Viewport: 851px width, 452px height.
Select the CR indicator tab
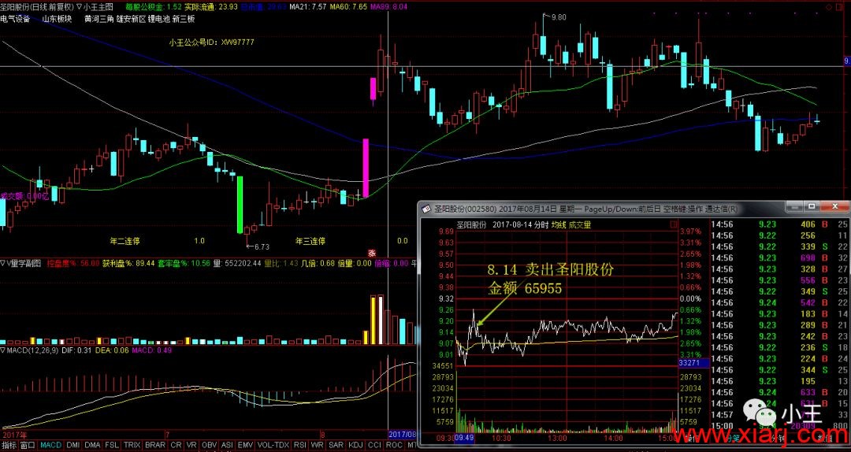coord(176,445)
